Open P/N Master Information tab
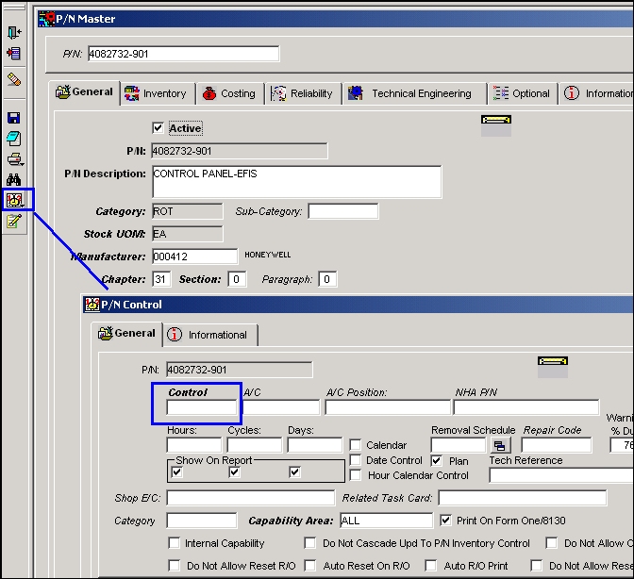Screen dimensions: 634x579 coord(597,93)
